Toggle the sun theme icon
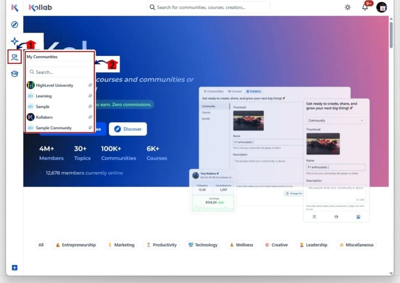The height and width of the screenshot is (283, 400). pos(347,7)
